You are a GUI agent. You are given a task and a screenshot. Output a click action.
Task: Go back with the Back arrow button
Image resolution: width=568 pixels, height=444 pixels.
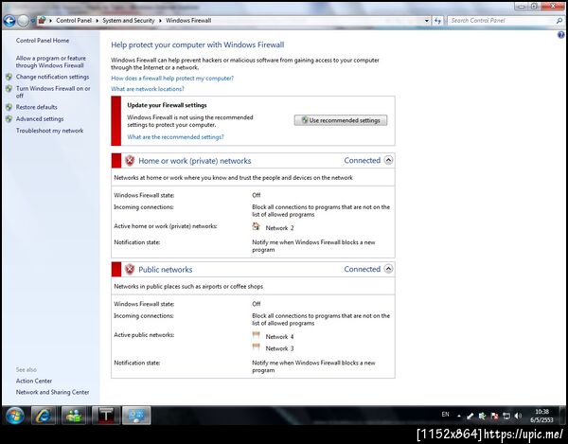[9, 21]
